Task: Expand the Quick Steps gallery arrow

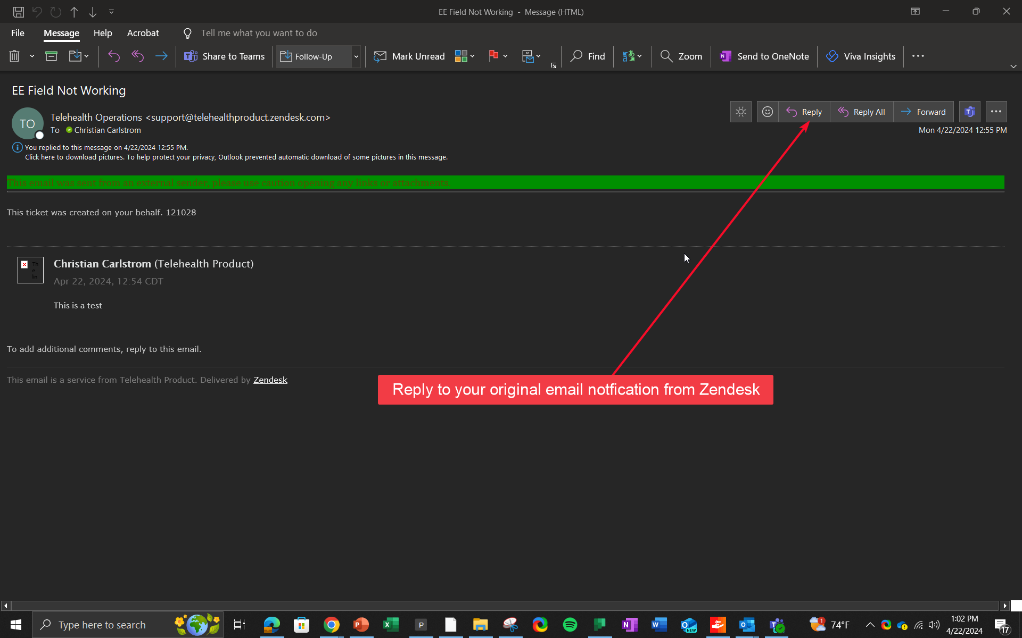Action: pyautogui.click(x=356, y=56)
